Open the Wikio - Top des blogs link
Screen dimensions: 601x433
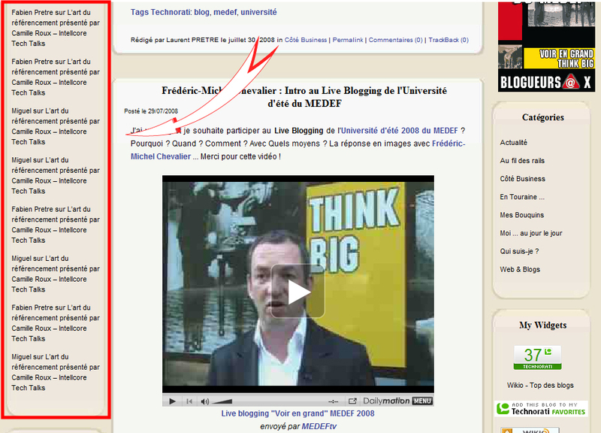coord(540,386)
